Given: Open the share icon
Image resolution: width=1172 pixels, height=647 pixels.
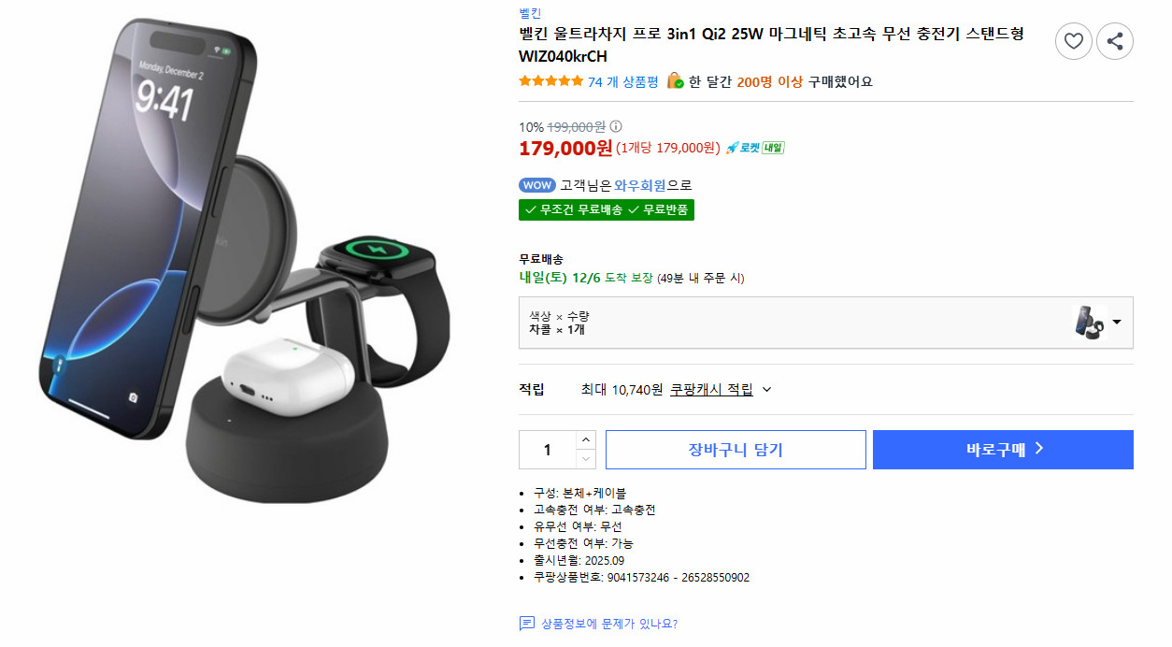Looking at the screenshot, I should click(1114, 41).
